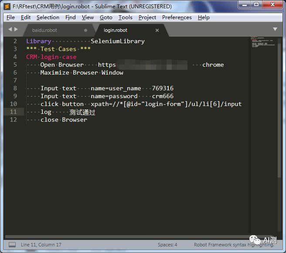The width and height of the screenshot is (286, 253).
Task: Minimize the Sublime Text window
Action: (x=245, y=4)
